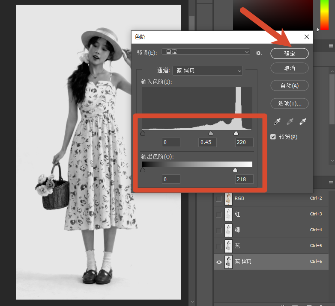Click the 蓝 拷贝 channel thumbnail
Screen dimensions: 335x306
228,262
